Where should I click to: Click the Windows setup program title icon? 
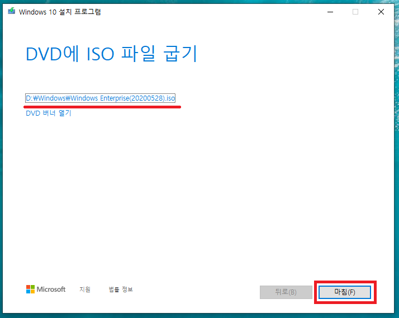[11, 11]
